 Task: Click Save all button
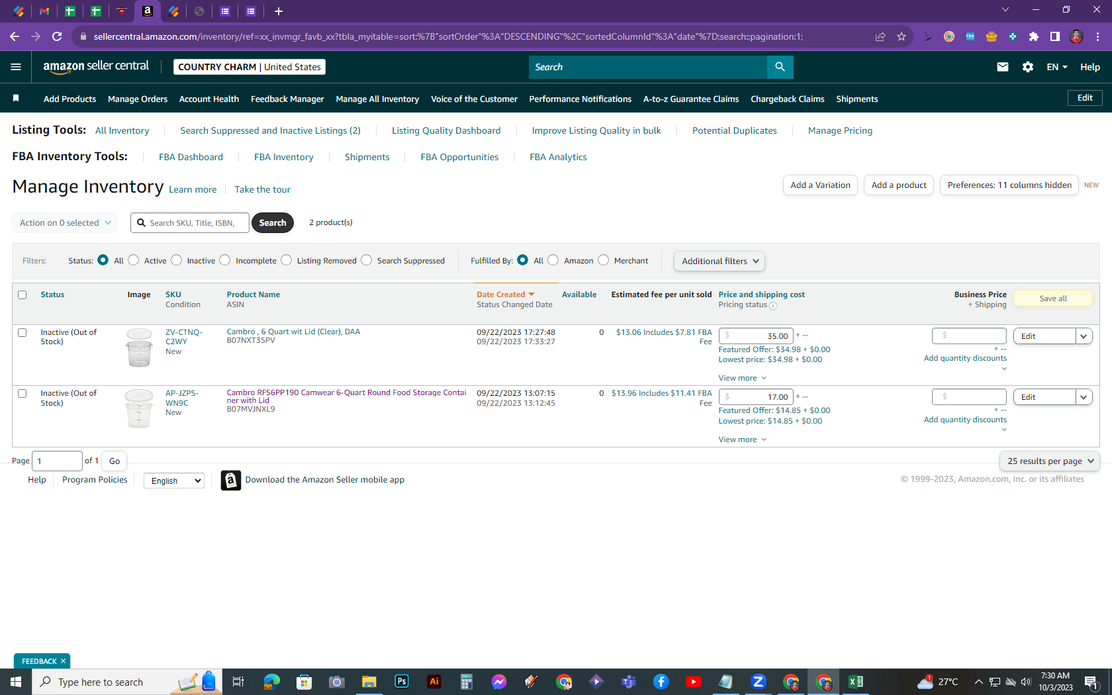[x=1053, y=299]
